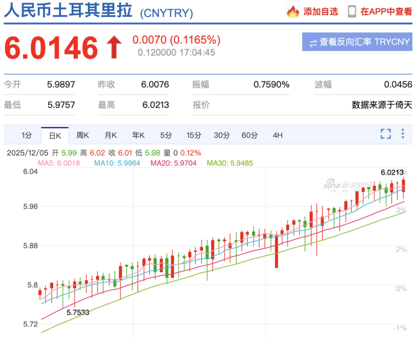Click the current price 6.0146
This screenshot has width=418, height=338.
tap(51, 48)
